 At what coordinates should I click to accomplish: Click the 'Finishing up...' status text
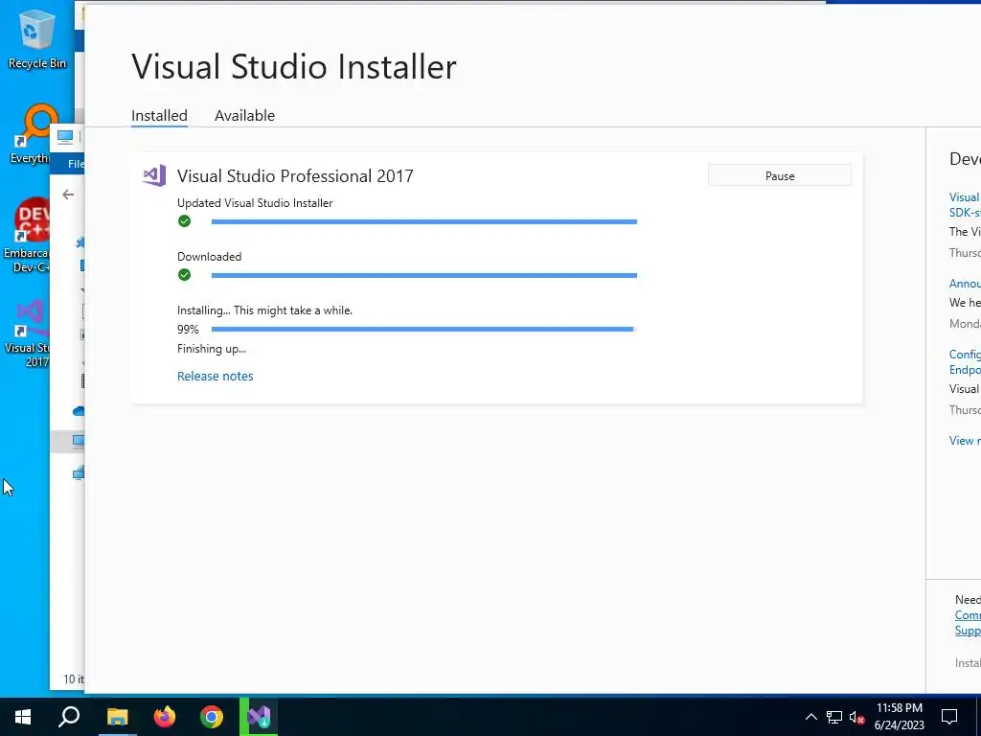coord(212,349)
